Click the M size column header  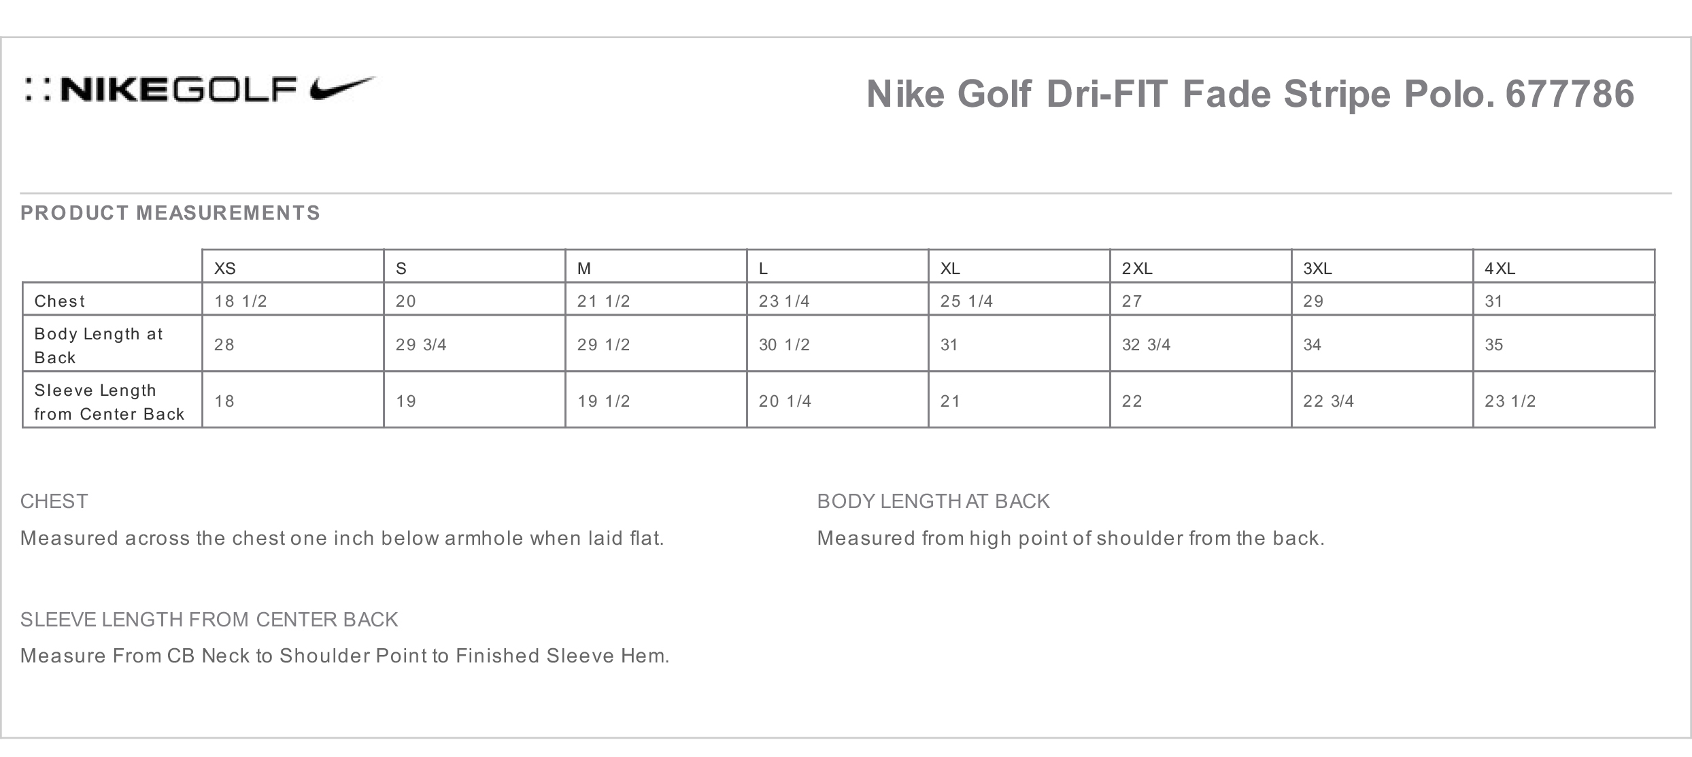(584, 269)
